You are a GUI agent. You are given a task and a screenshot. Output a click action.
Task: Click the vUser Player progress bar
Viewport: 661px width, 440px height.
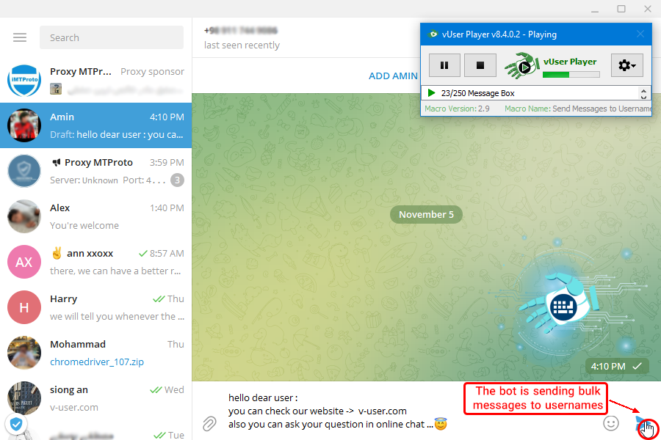pyautogui.click(x=571, y=75)
